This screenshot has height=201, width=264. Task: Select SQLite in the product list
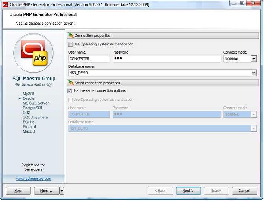(29, 122)
